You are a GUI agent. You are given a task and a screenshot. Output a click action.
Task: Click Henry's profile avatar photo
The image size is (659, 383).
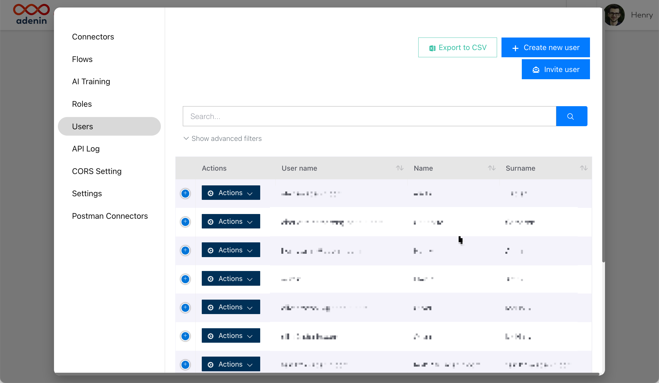click(614, 15)
